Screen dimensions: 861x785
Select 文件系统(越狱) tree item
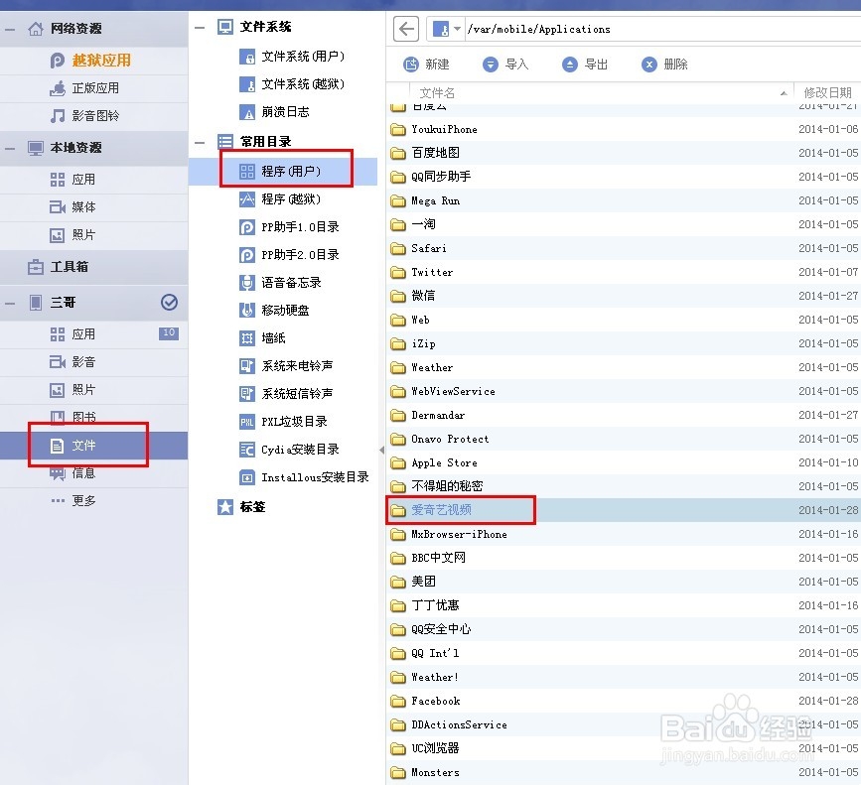292,84
